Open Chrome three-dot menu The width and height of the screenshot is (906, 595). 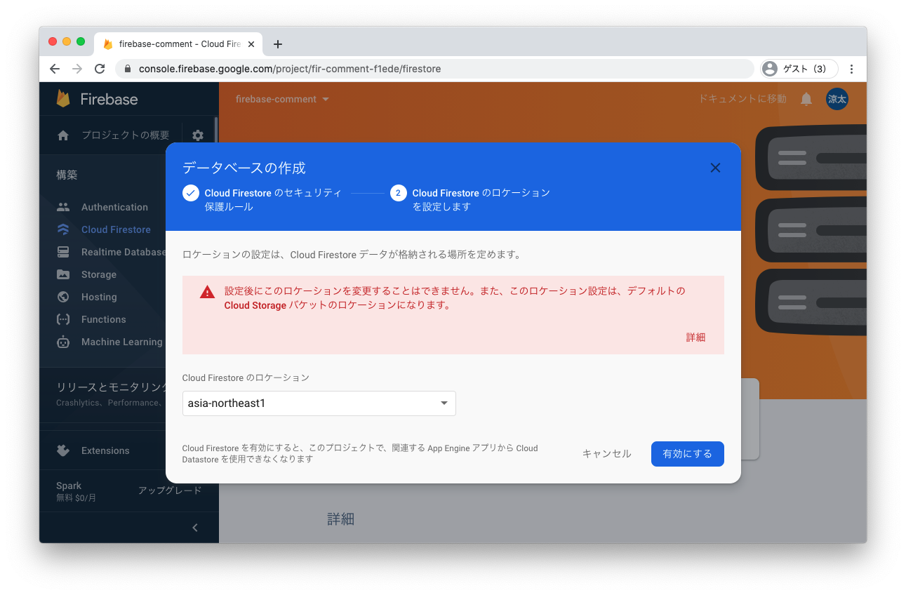(851, 69)
